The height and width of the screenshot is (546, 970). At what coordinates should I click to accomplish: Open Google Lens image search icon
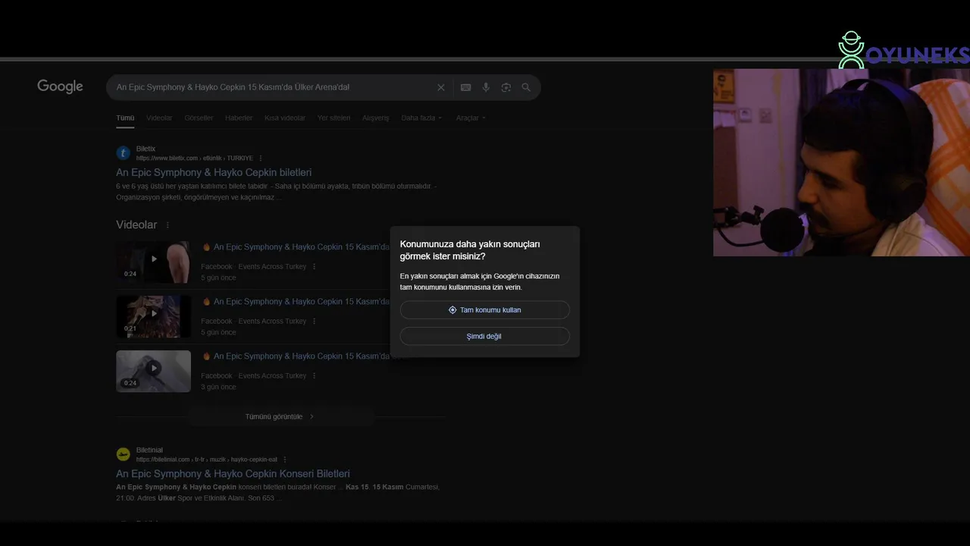tap(506, 87)
